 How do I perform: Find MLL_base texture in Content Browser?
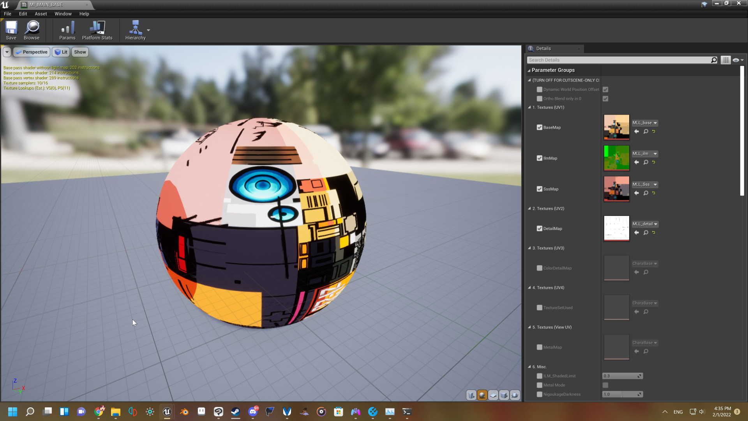tap(646, 131)
